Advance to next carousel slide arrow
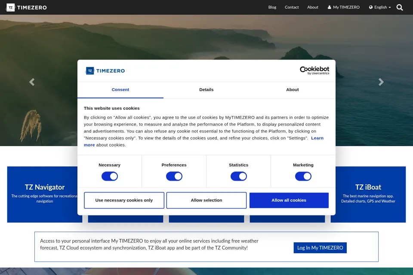This screenshot has width=413, height=275. [381, 82]
